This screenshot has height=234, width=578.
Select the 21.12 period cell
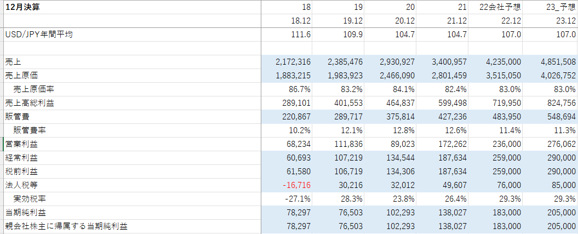(x=442, y=21)
